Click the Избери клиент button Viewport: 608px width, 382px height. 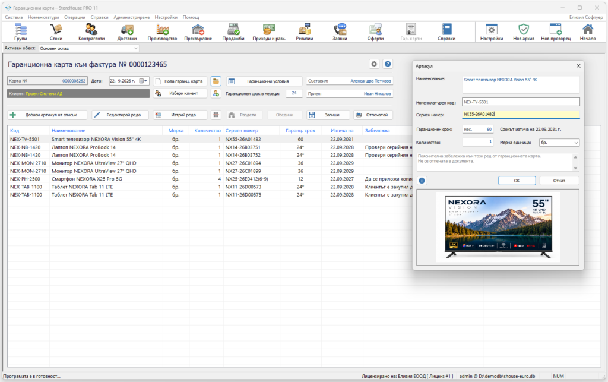click(180, 93)
